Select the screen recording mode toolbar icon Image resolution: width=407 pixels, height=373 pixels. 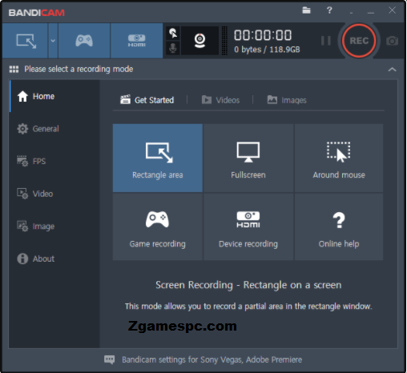point(25,41)
